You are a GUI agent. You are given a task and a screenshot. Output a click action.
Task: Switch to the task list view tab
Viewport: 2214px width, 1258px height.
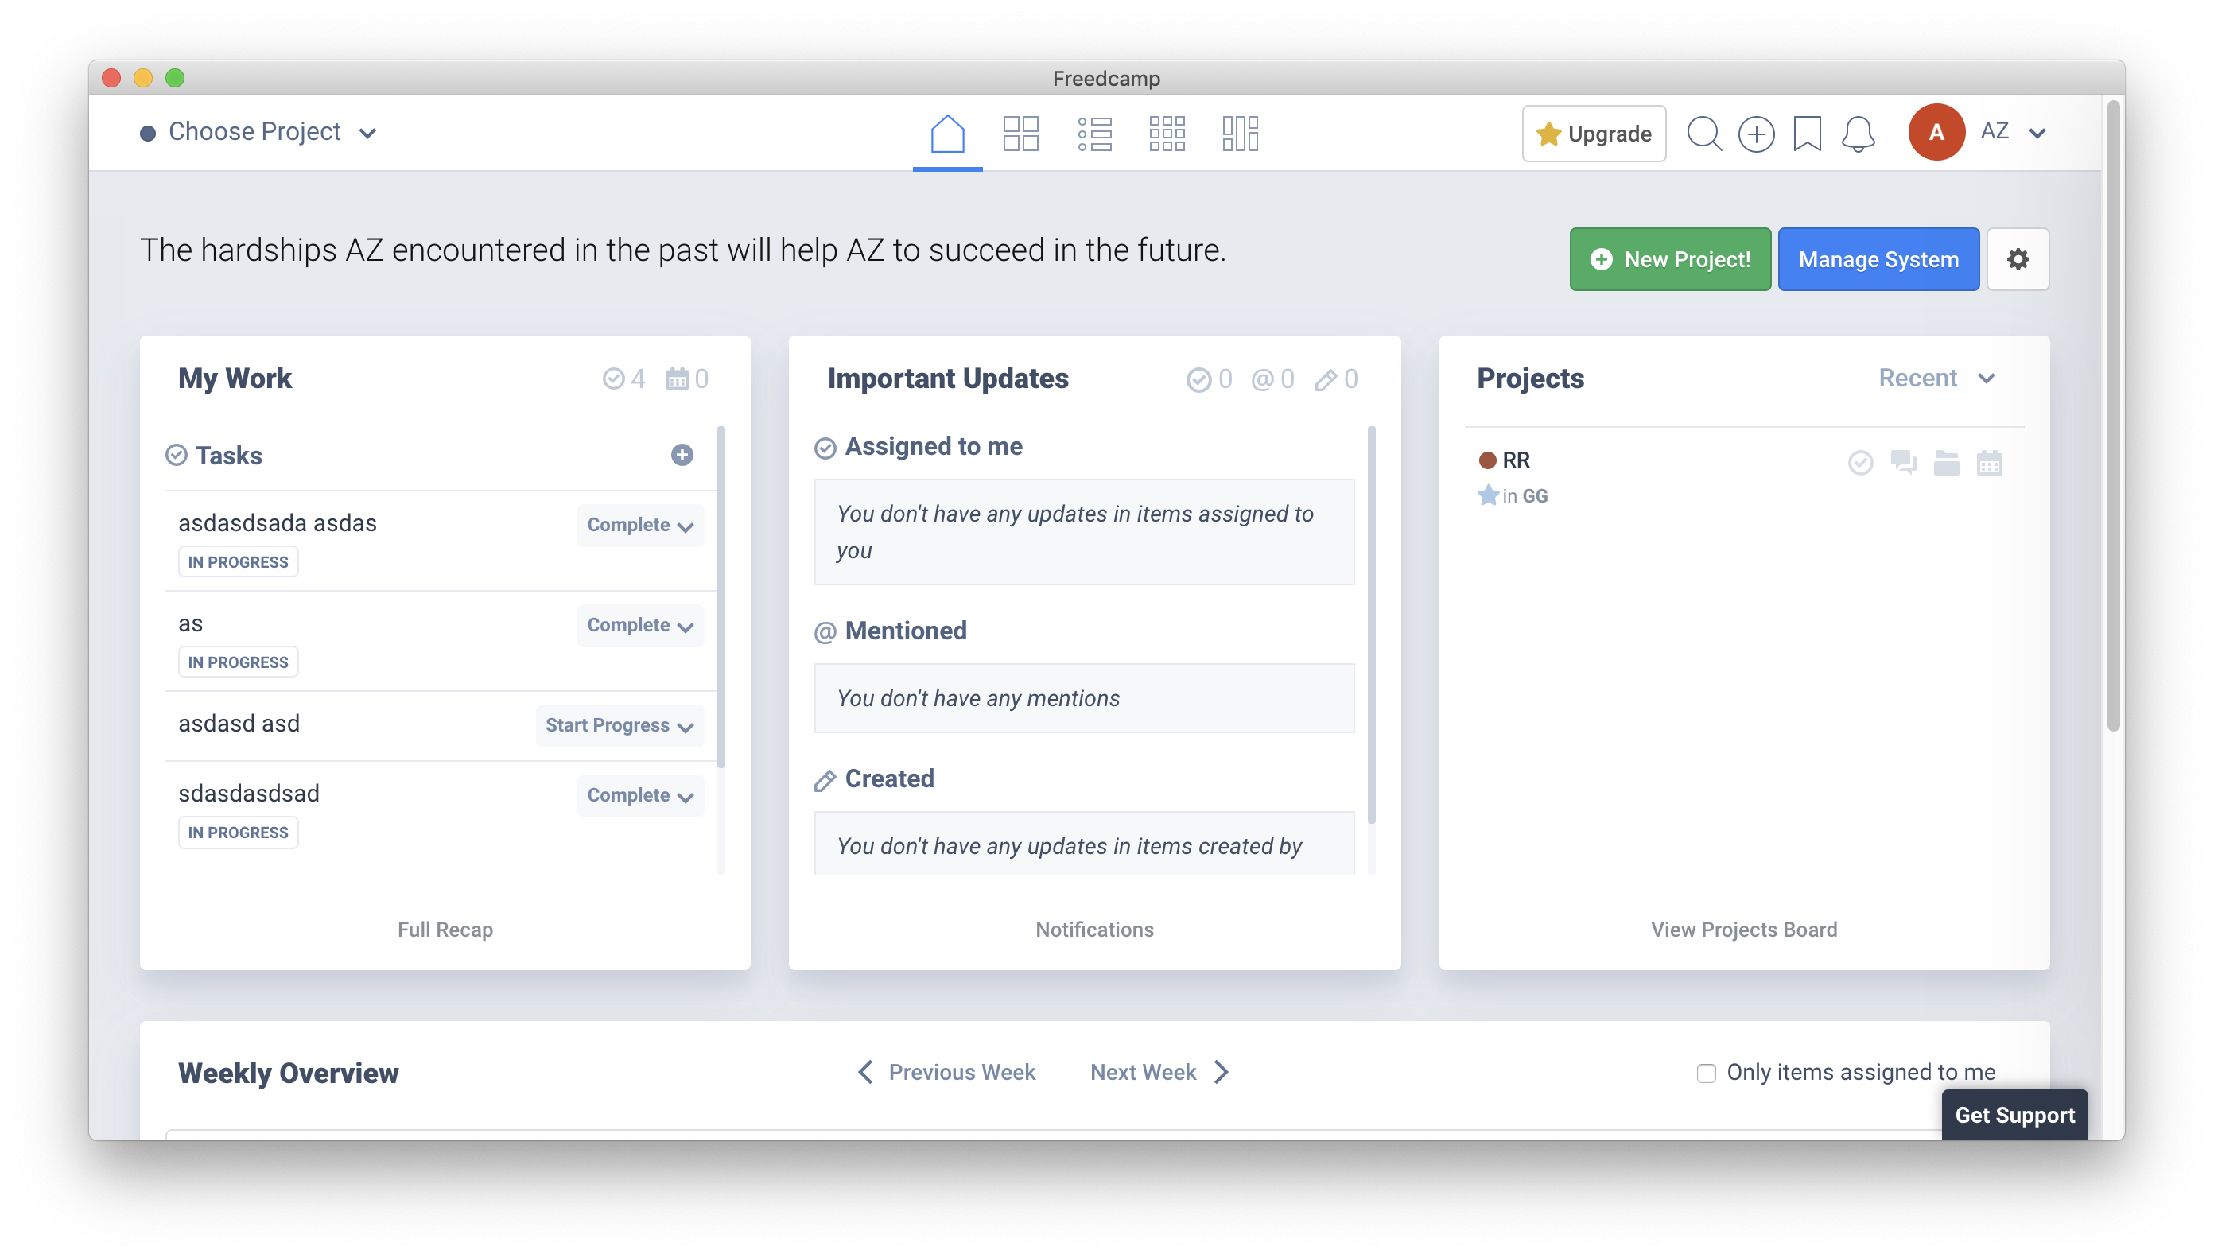tap(1093, 134)
